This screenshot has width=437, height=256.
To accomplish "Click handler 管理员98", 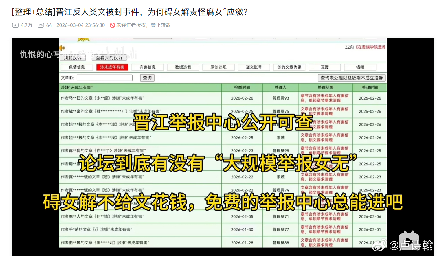I will [x=280, y=151].
